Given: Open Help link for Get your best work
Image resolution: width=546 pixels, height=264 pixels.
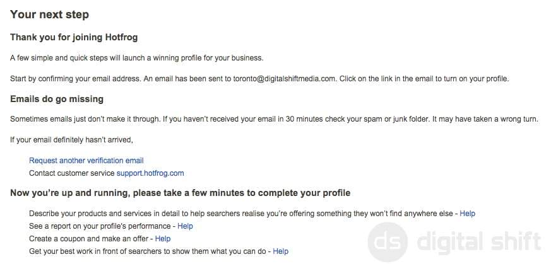Looking at the screenshot, I should pos(280,251).
